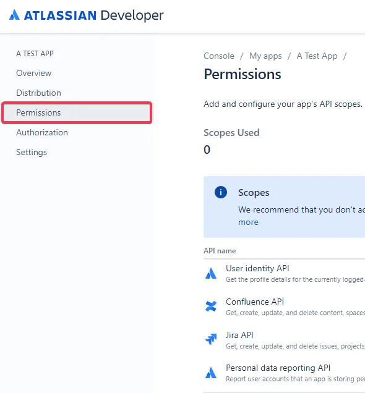Screen dimensions: 365x393
Task: Click the My apps breadcrumb link
Action: pos(265,56)
